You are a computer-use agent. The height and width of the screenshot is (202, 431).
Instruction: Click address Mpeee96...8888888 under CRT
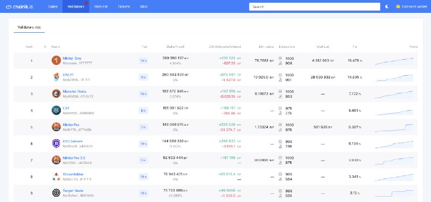[78, 113]
